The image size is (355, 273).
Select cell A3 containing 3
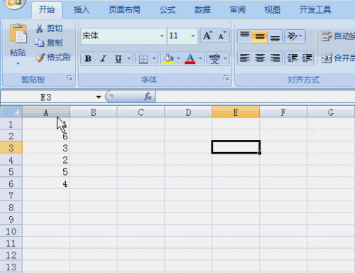pyautogui.click(x=46, y=148)
